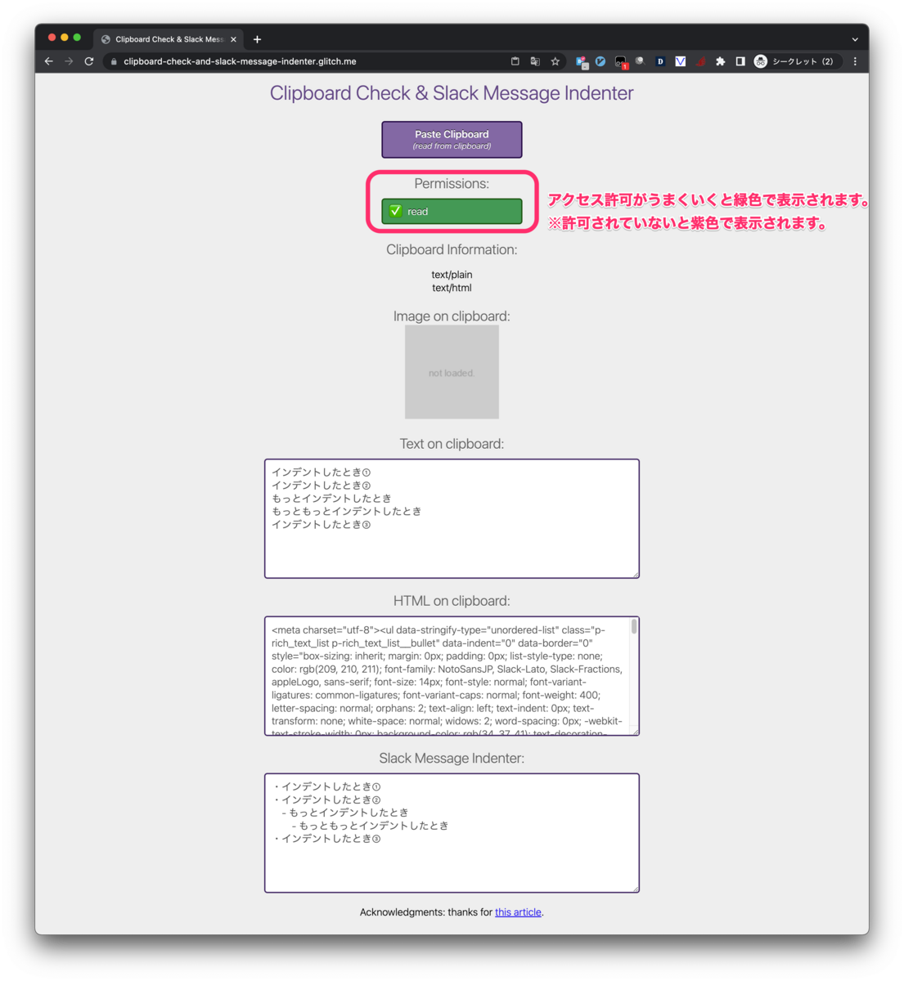Close the Clipboard Check & Slack tab
The width and height of the screenshot is (904, 981).
pyautogui.click(x=233, y=39)
